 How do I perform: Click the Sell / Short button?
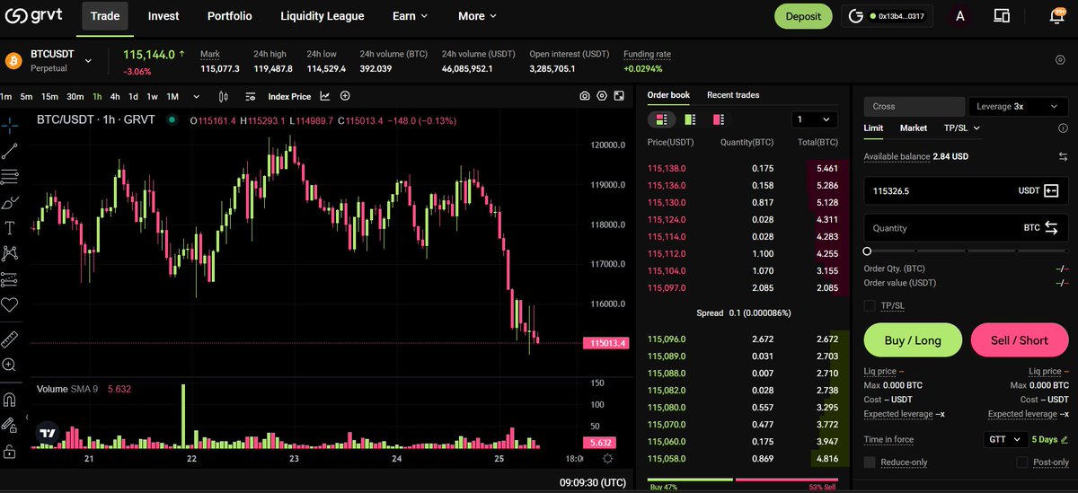(1020, 340)
